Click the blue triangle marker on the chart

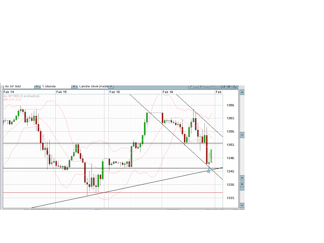(x=209, y=171)
